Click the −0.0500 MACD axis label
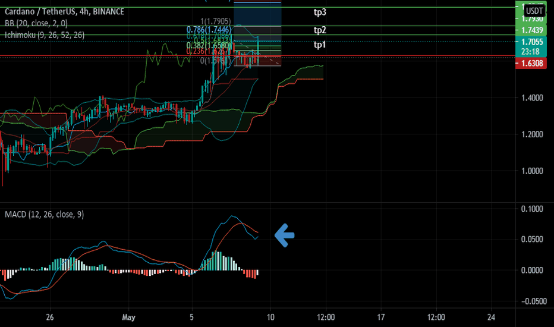This screenshot has width=554, height=327. click(x=534, y=301)
